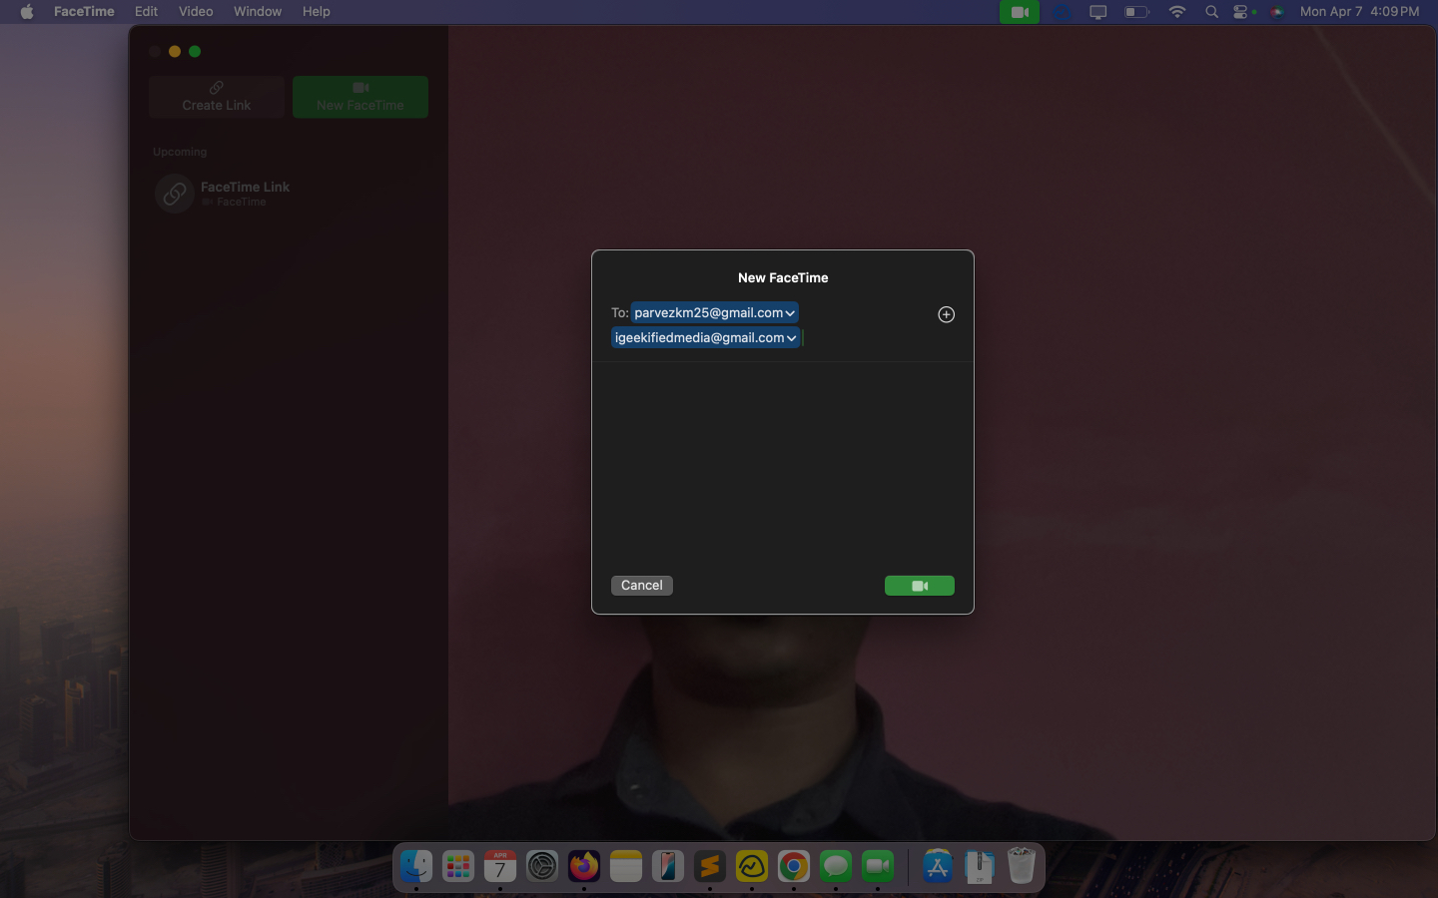1438x898 pixels.
Task: Click the Create Link button
Action: point(217,97)
